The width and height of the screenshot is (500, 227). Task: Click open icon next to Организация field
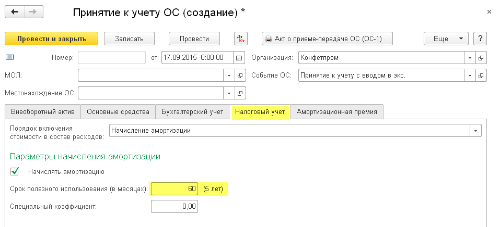(481, 57)
